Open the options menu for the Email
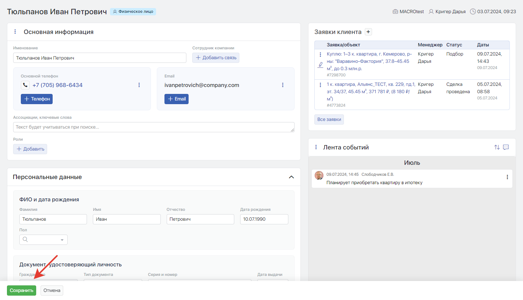The width and height of the screenshot is (523, 300). coord(283,85)
